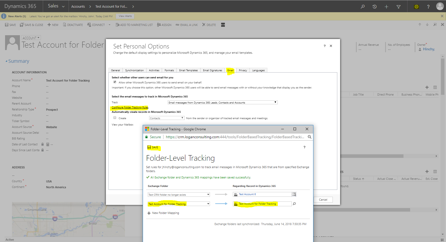Click the Cancel button

pyautogui.click(x=323, y=199)
